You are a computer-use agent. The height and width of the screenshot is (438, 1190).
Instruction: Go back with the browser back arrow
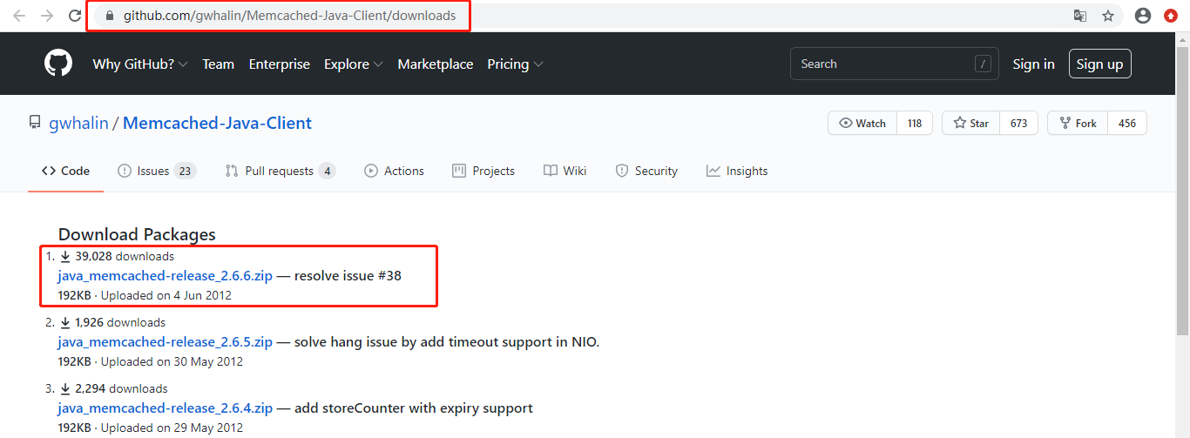pos(19,16)
